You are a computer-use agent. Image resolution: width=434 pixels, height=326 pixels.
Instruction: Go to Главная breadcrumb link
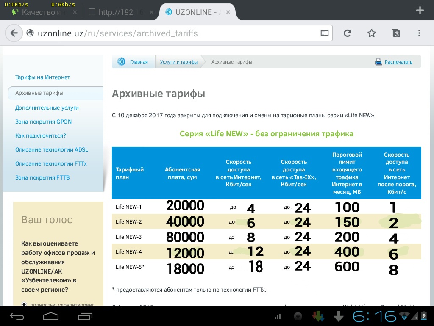[x=139, y=62]
